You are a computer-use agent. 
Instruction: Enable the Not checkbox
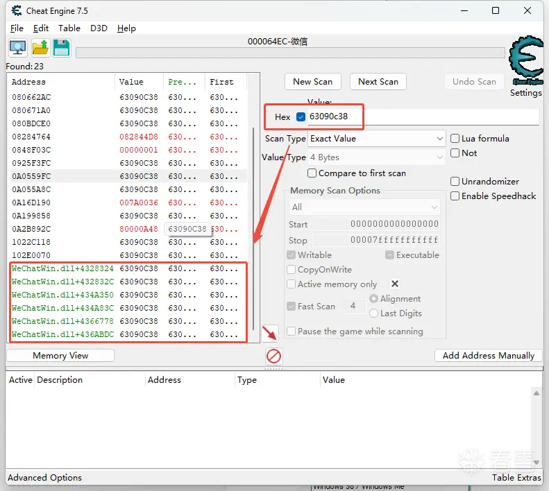(455, 153)
